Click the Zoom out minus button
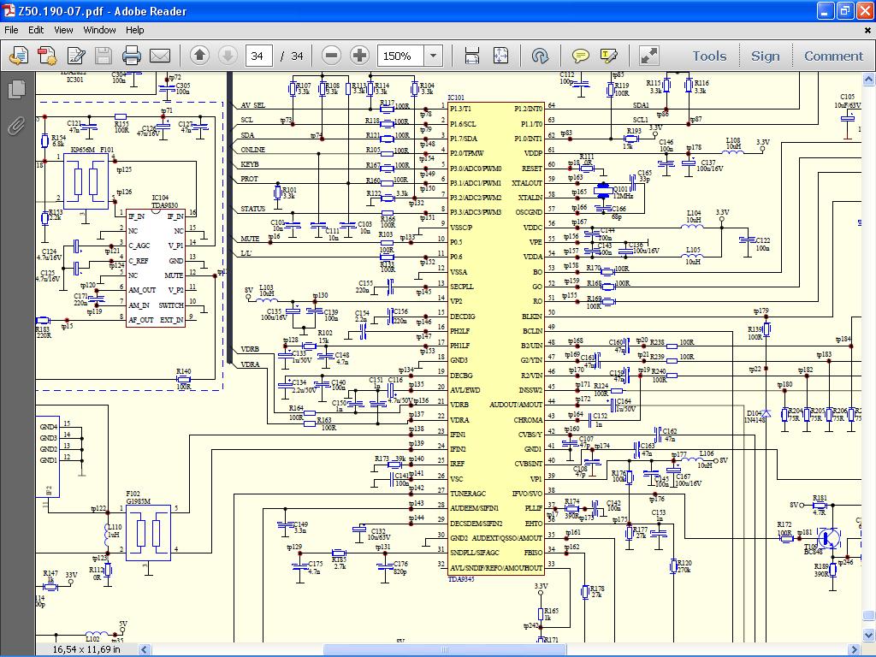The width and height of the screenshot is (876, 657). pos(332,56)
